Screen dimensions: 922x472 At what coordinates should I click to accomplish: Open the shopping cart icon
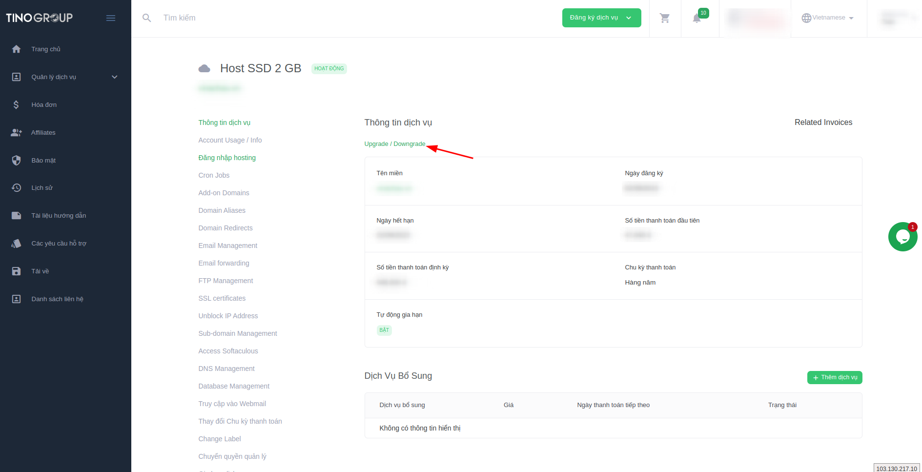pyautogui.click(x=665, y=18)
